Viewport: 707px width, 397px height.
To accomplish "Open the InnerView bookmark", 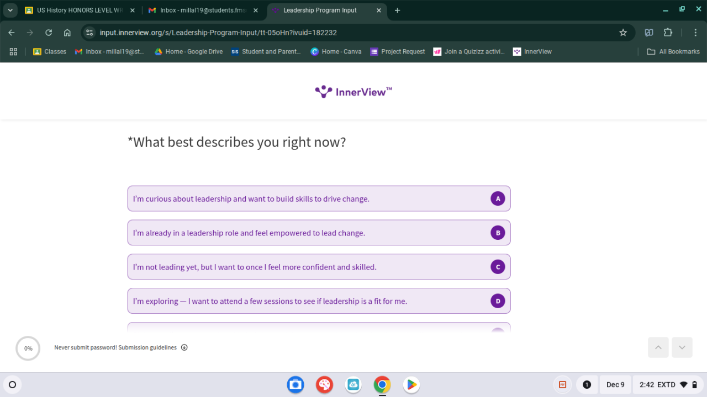I will (x=532, y=51).
